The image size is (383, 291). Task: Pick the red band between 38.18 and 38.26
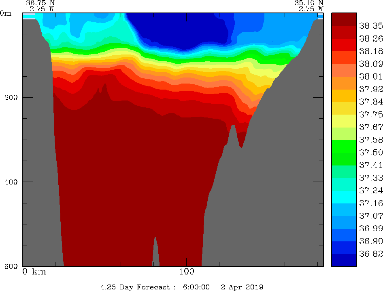click(344, 45)
